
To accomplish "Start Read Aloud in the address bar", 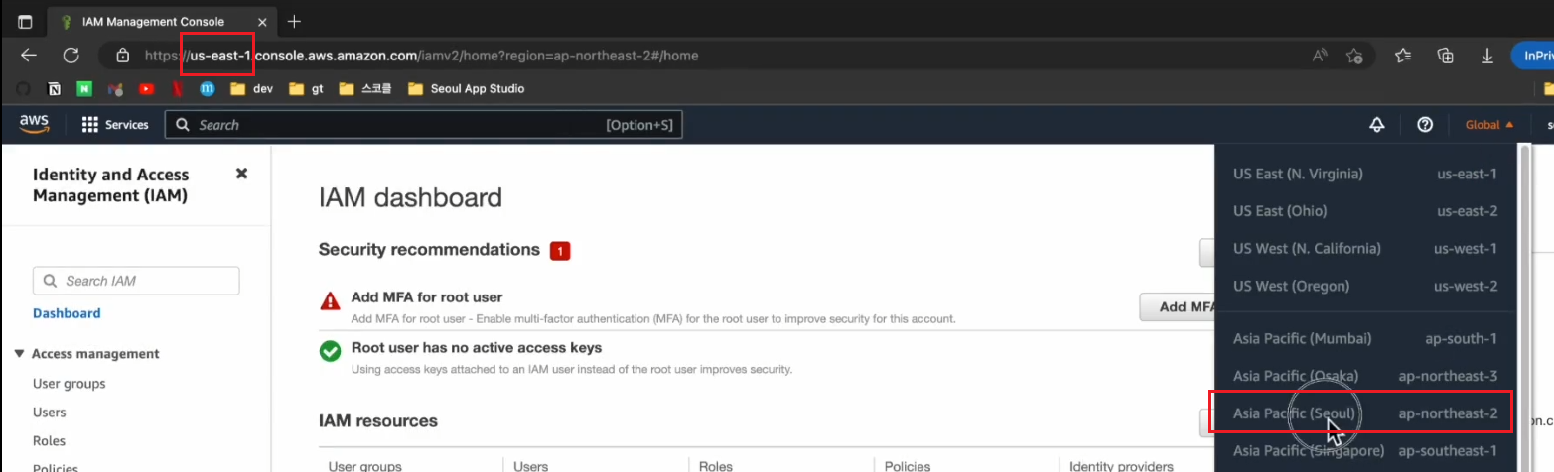I will click(1320, 56).
